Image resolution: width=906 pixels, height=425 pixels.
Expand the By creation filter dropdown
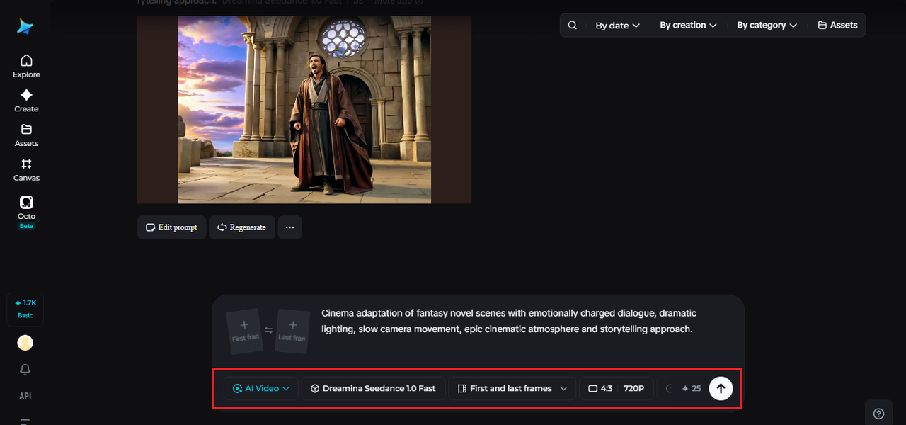688,25
